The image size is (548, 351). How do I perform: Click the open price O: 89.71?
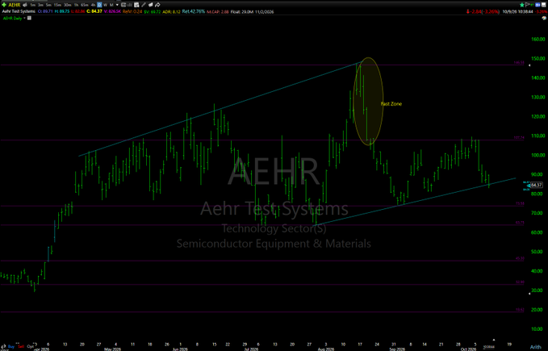coord(45,11)
